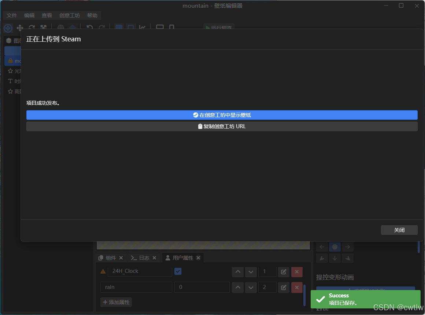Choose the landscape monitor preview icon
Screen dimensions: 425x315
point(160,27)
